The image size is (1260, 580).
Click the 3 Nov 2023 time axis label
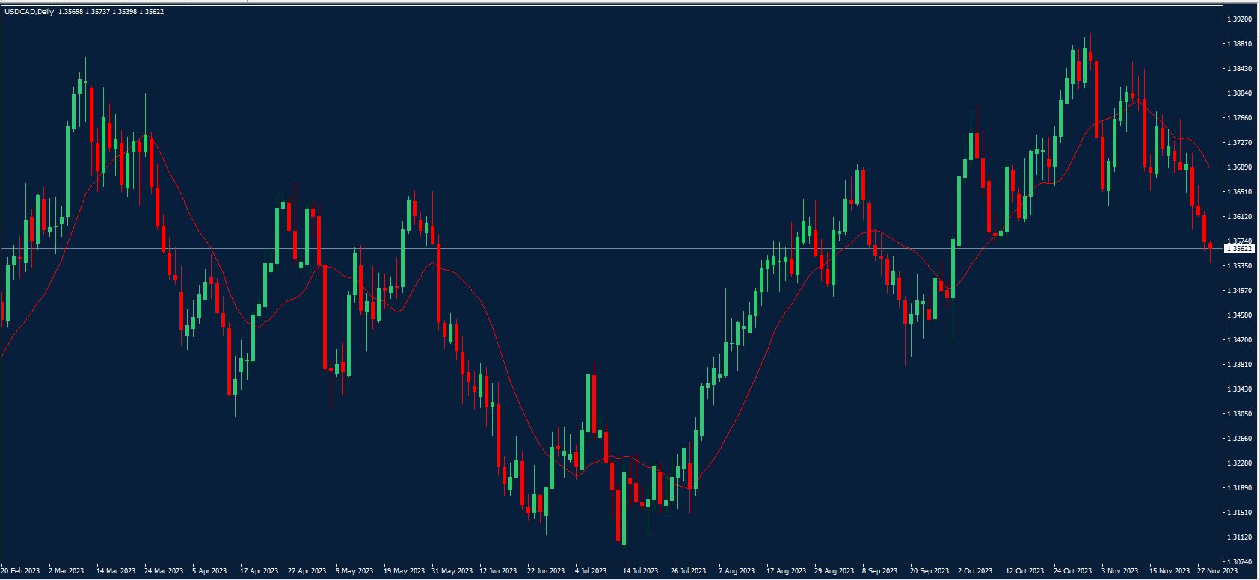click(x=1120, y=571)
